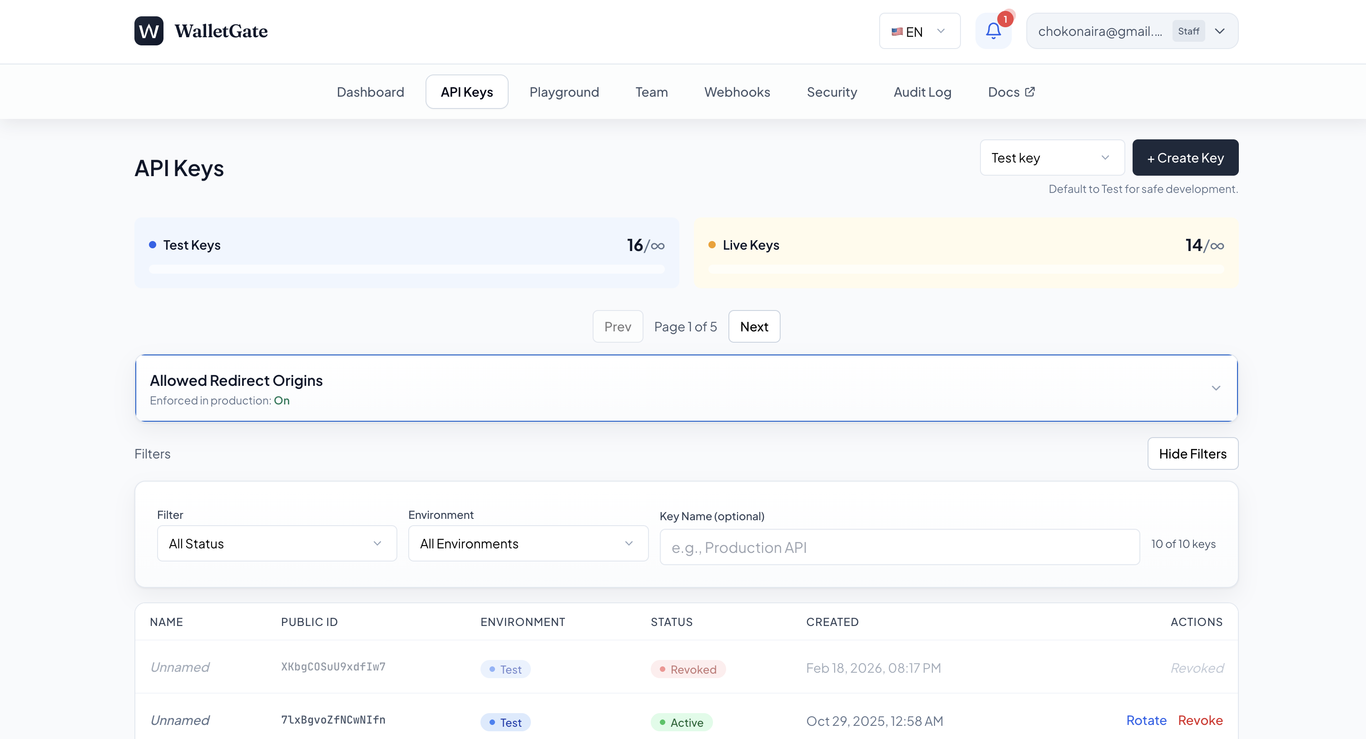This screenshot has height=739, width=1366.
Task: Hide the filters panel
Action: 1192,454
